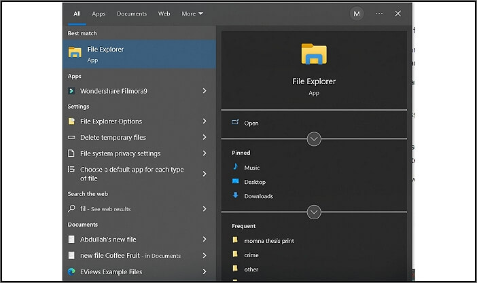Image resolution: width=477 pixels, height=283 pixels.
Task: Open the 'momna thesis print' frequent folder
Action: (269, 241)
